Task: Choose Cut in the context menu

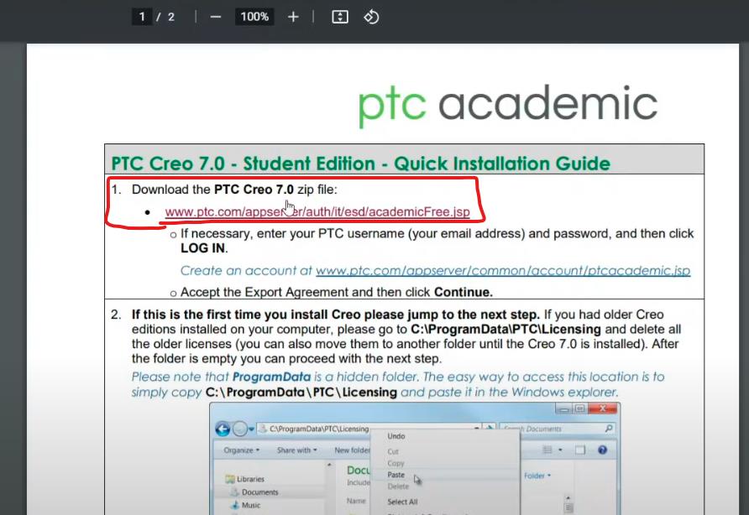Action: click(x=393, y=451)
